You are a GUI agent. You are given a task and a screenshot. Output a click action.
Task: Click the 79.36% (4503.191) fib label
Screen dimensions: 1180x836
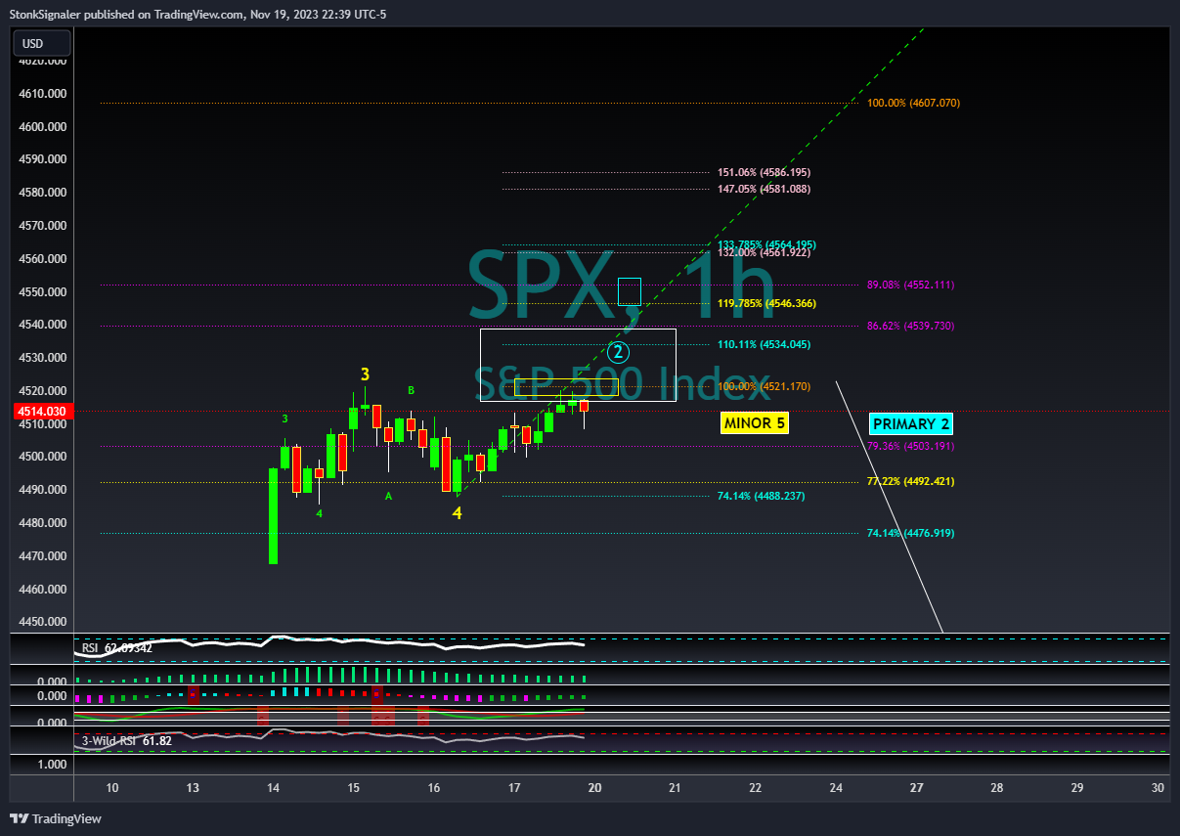910,446
